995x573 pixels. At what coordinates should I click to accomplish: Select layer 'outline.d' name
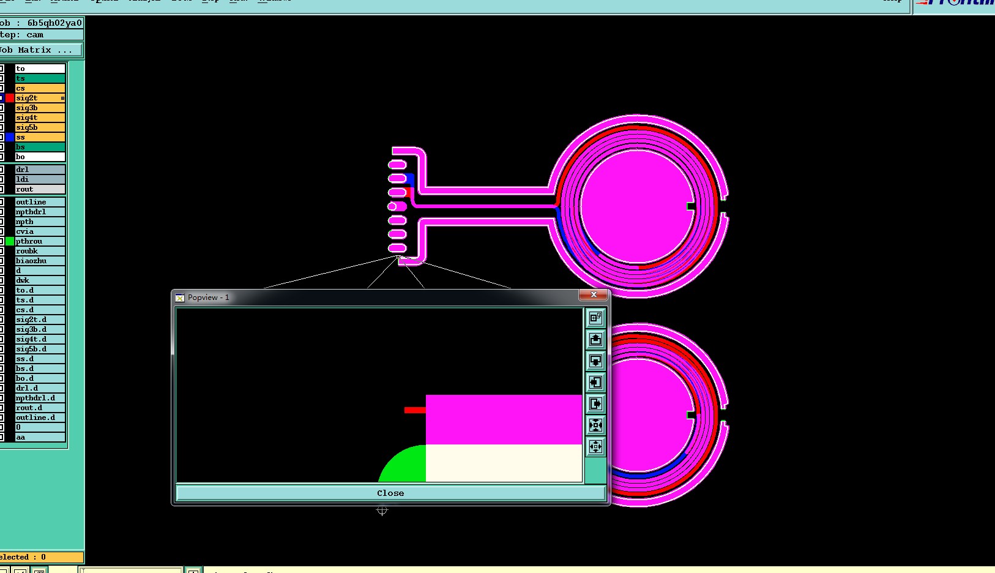40,418
